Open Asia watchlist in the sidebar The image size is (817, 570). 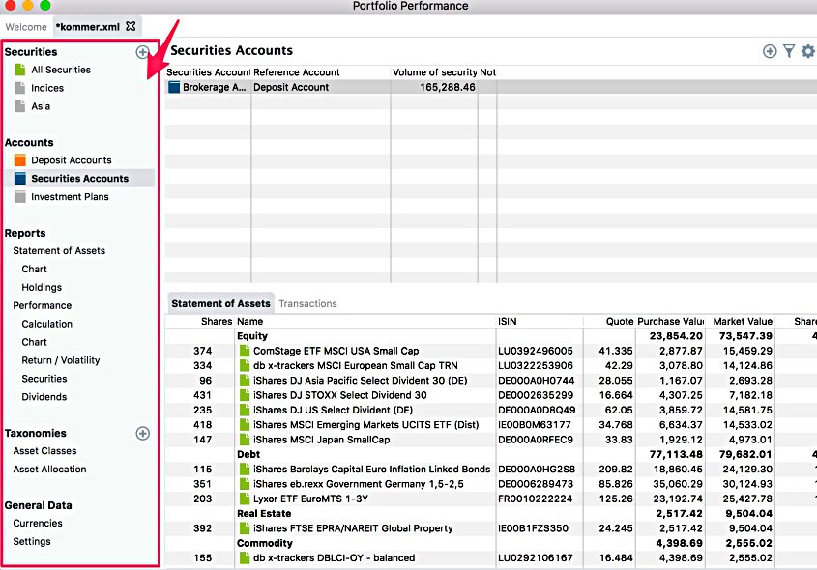tap(41, 106)
